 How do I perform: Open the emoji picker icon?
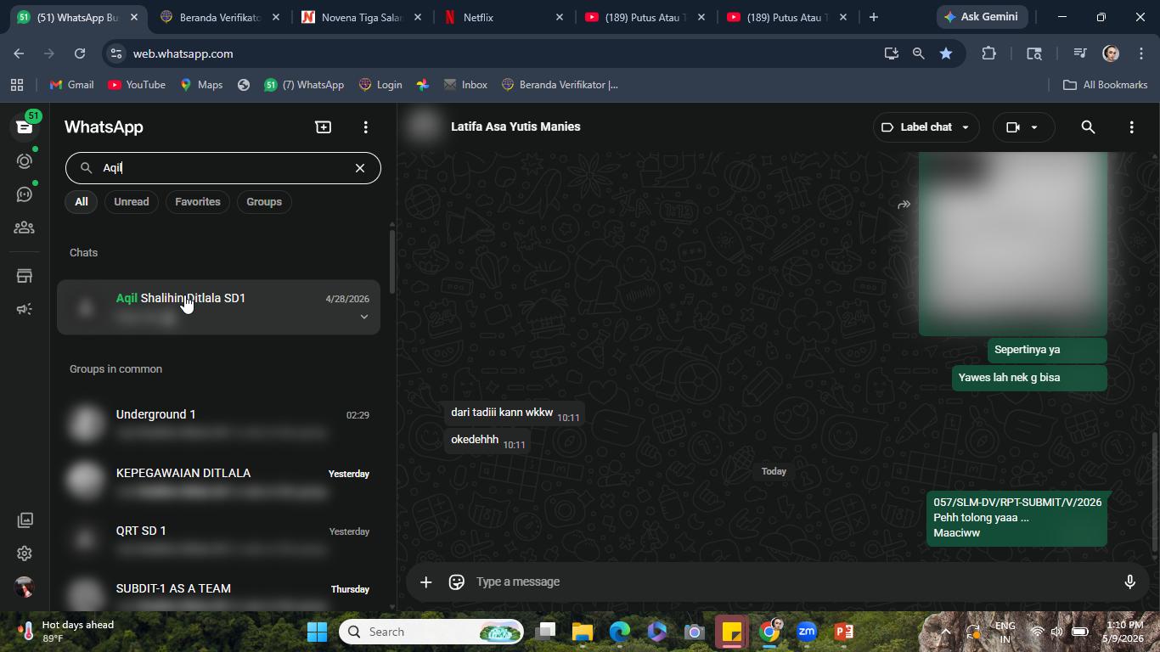[x=457, y=582]
